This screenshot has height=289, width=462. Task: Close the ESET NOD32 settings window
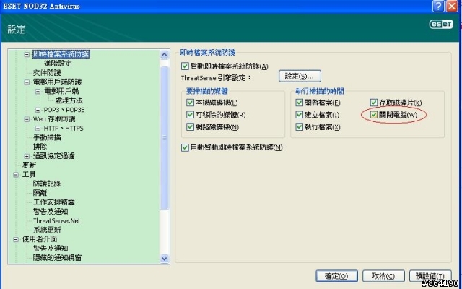pos(452,7)
